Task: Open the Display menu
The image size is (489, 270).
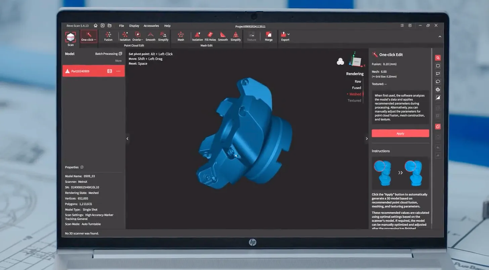Action: 134,26
